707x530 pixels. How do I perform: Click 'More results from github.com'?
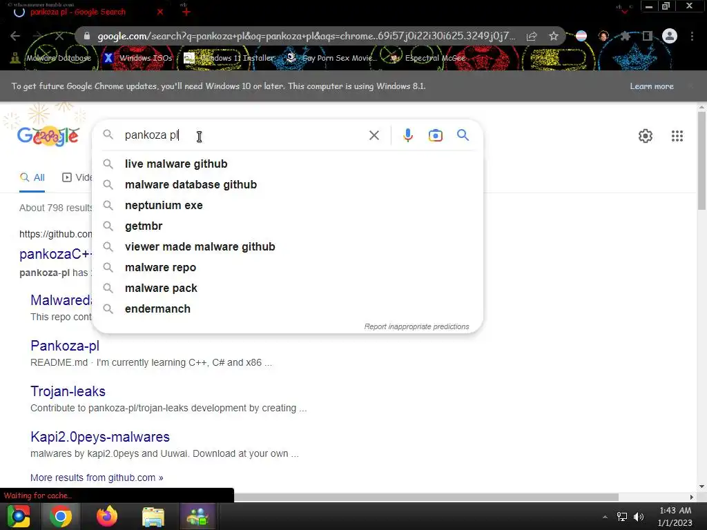click(97, 478)
